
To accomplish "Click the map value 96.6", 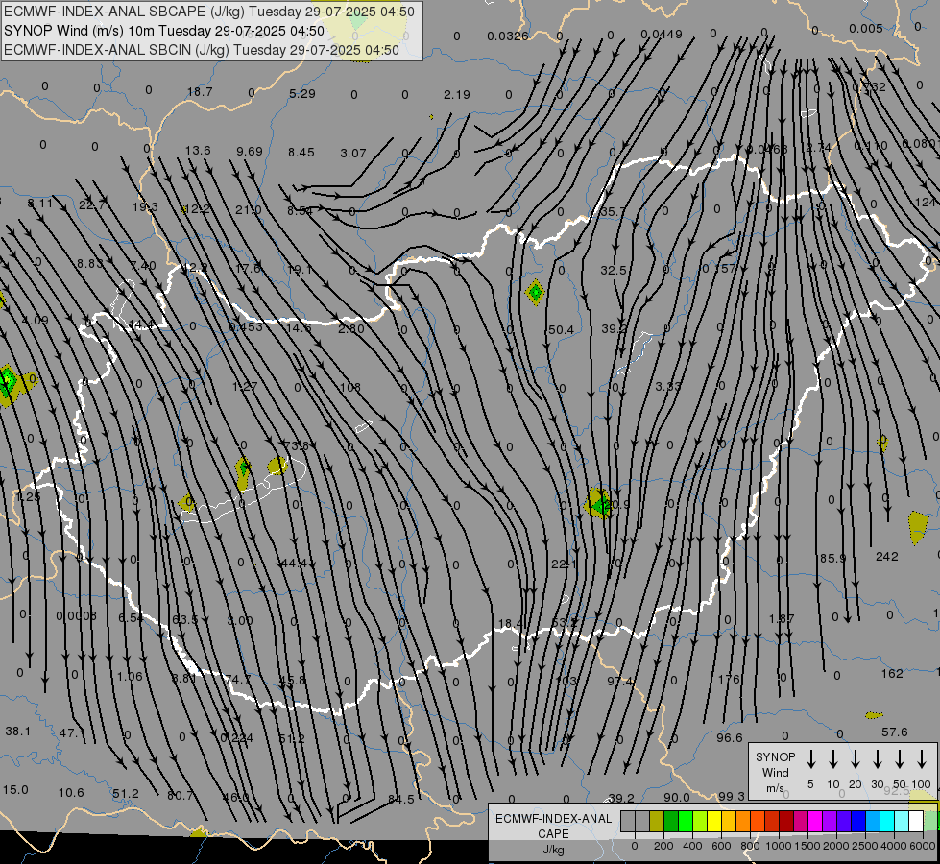I will (x=730, y=738).
